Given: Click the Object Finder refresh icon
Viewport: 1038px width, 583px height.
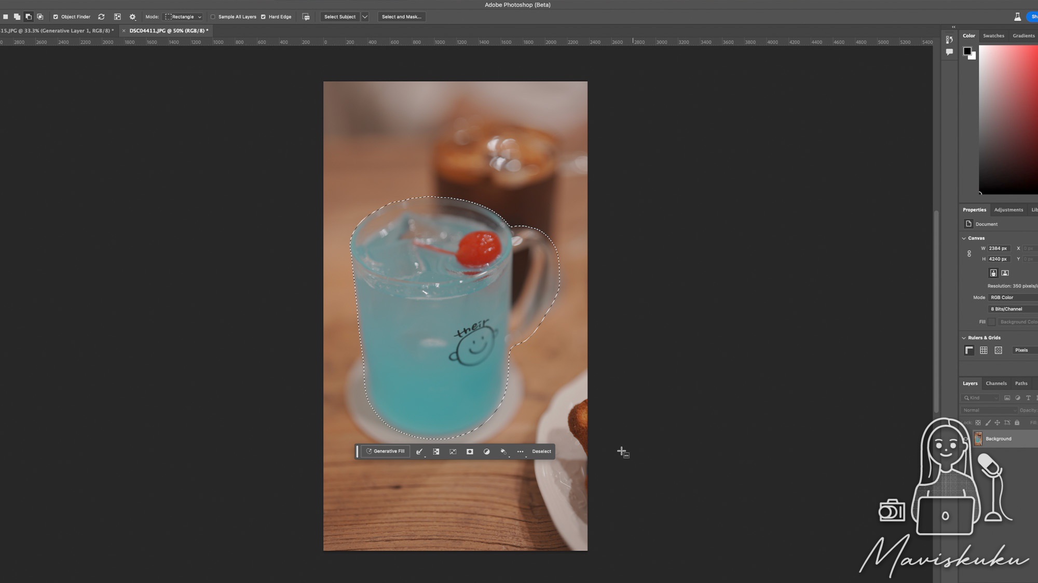Looking at the screenshot, I should pos(101,17).
